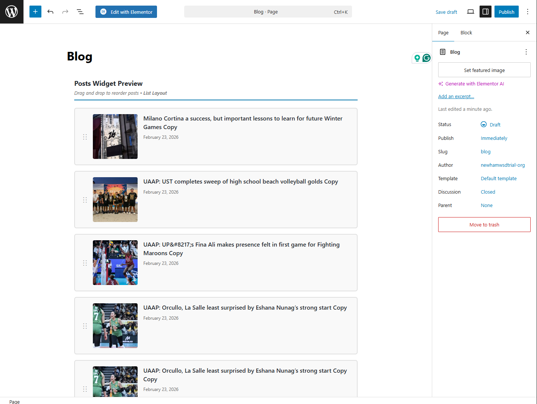537x404 pixels.
Task: Click the WordPress logo icon
Action: [12, 12]
